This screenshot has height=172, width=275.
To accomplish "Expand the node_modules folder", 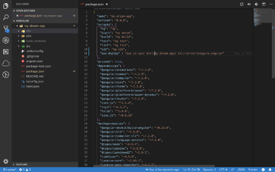I will 18,41.
